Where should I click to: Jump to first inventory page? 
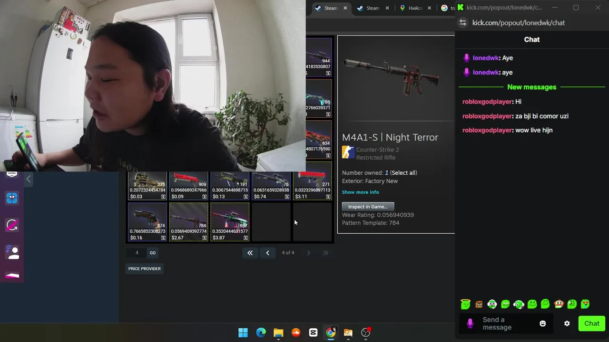coord(250,253)
